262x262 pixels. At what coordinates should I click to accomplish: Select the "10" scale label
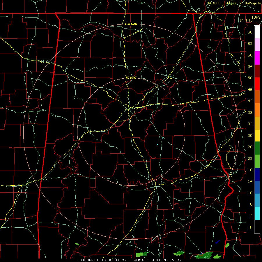[x=250, y=193]
